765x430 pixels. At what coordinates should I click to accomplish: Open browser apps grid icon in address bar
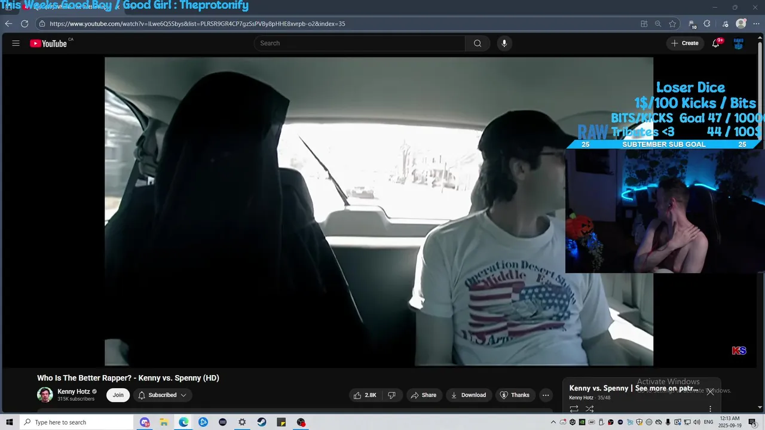pos(644,24)
